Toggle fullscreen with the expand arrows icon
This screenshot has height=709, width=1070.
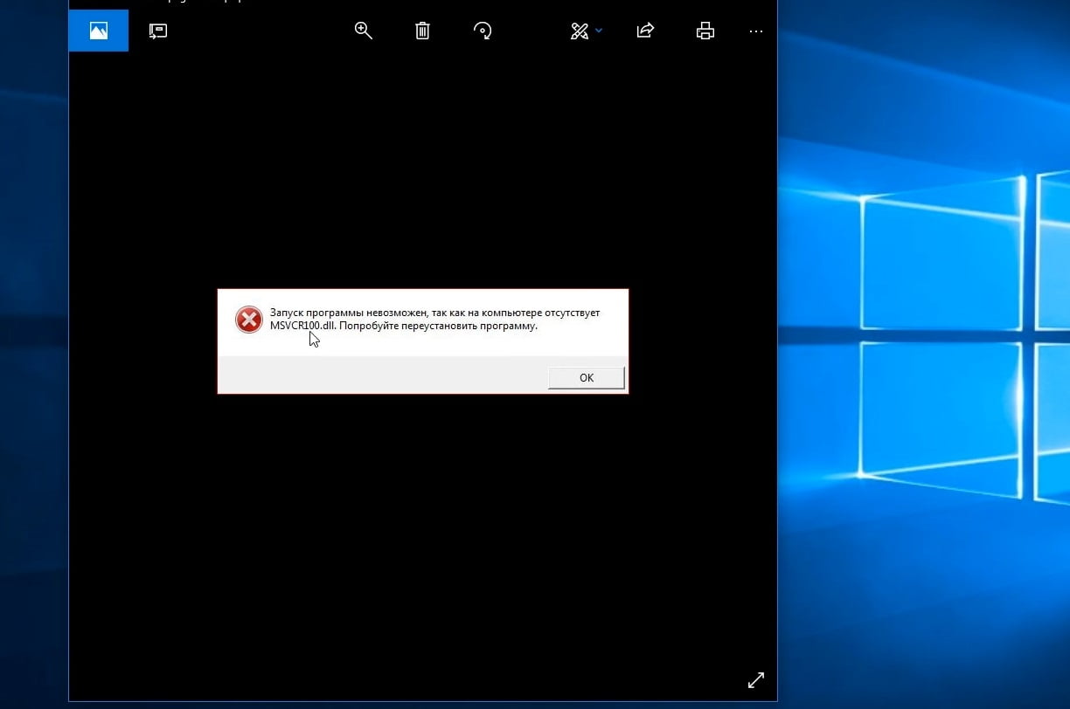756,679
